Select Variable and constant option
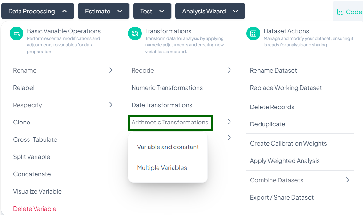Image resolution: width=363 pixels, height=215 pixels. coord(168,147)
